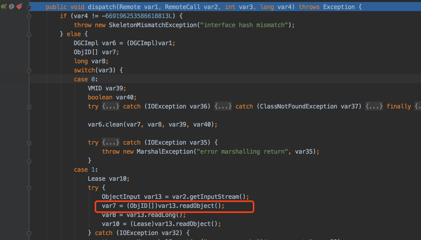Click the throws keyword in method signature
The width and height of the screenshot is (421, 240).
coord(309,7)
